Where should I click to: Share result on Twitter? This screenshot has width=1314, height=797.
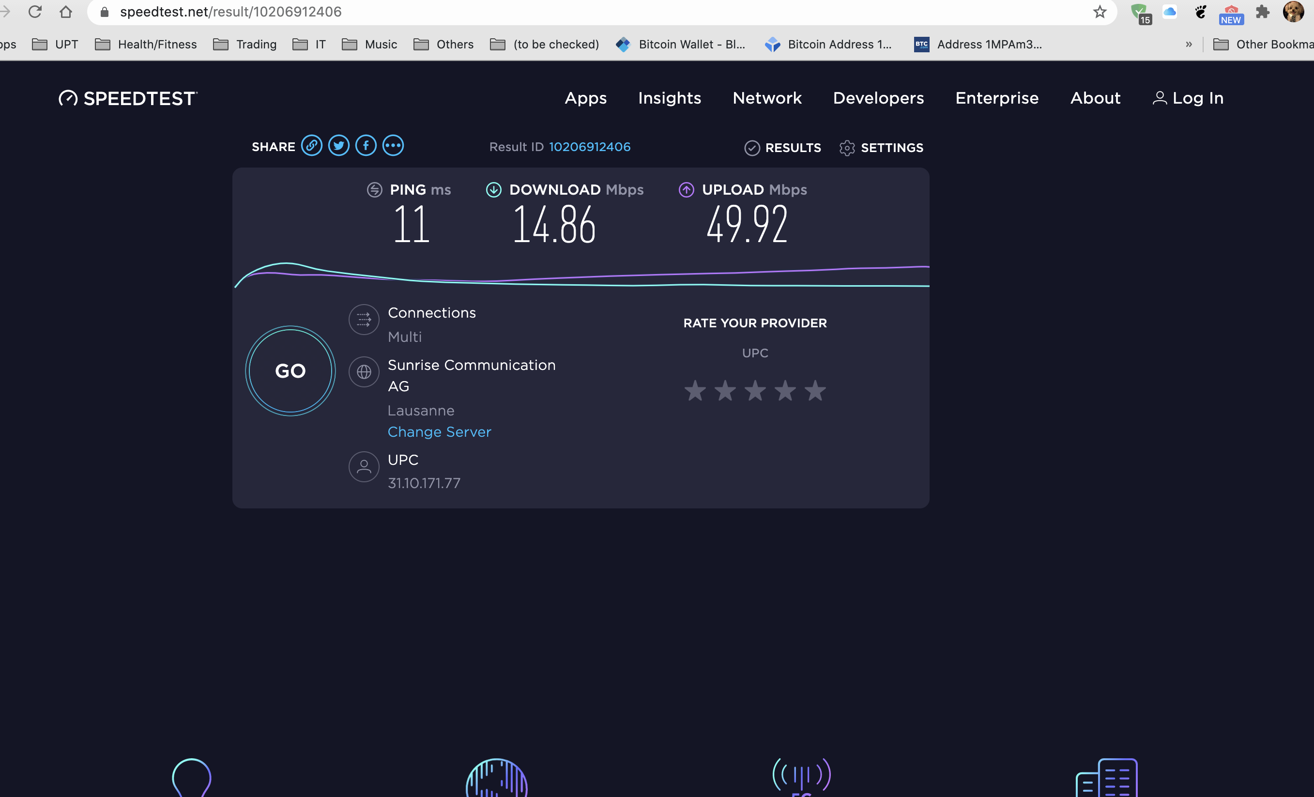[x=338, y=146]
